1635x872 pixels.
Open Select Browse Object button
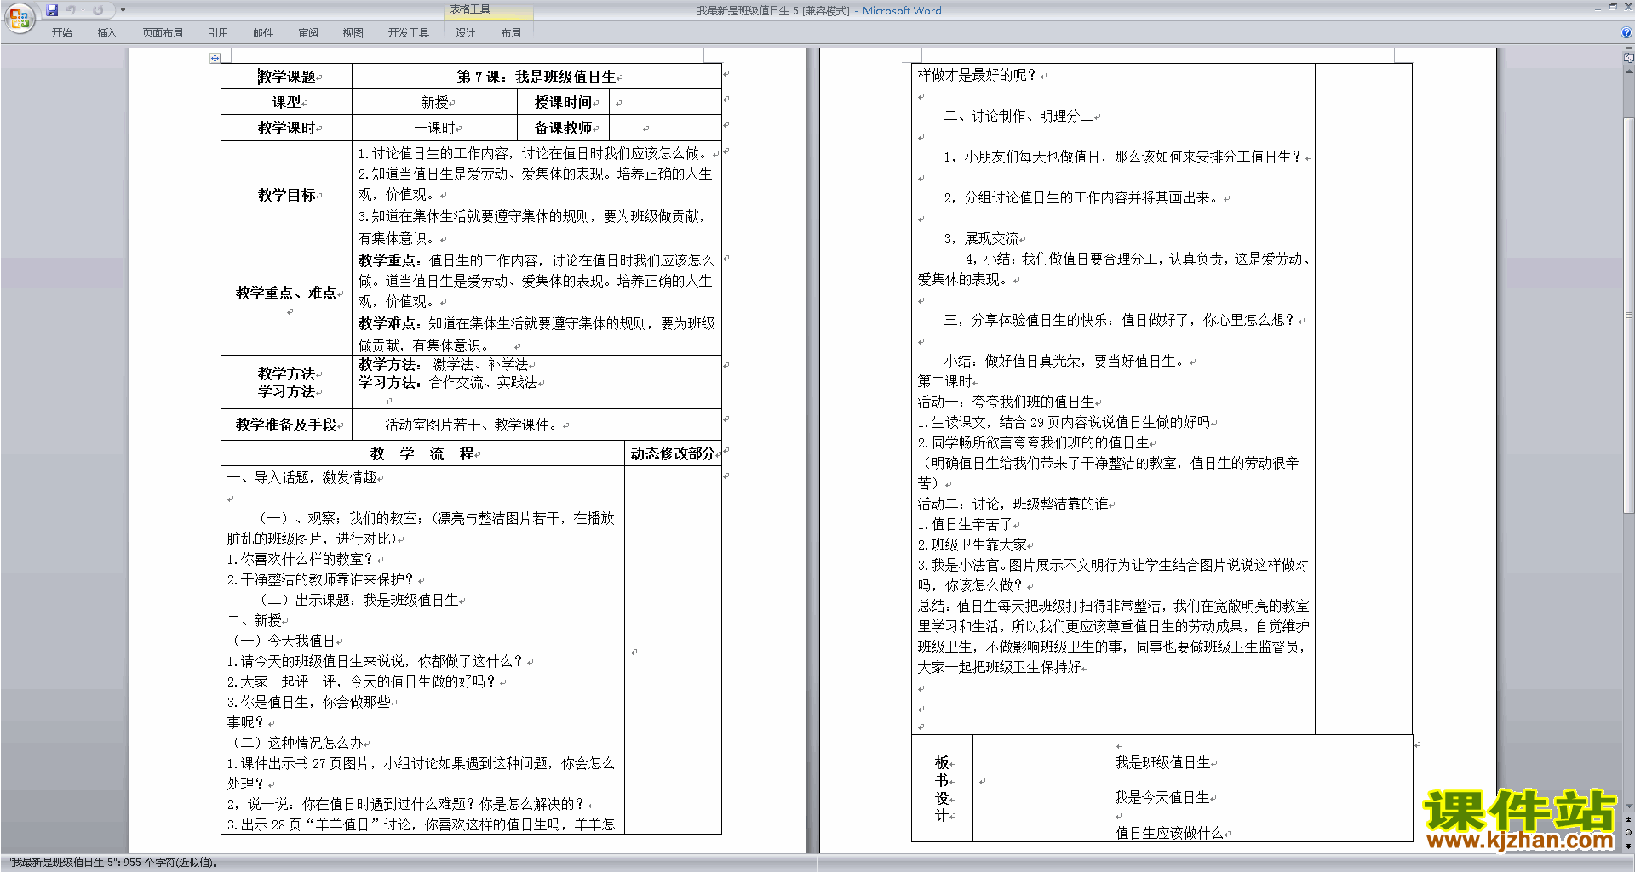[x=1628, y=832]
